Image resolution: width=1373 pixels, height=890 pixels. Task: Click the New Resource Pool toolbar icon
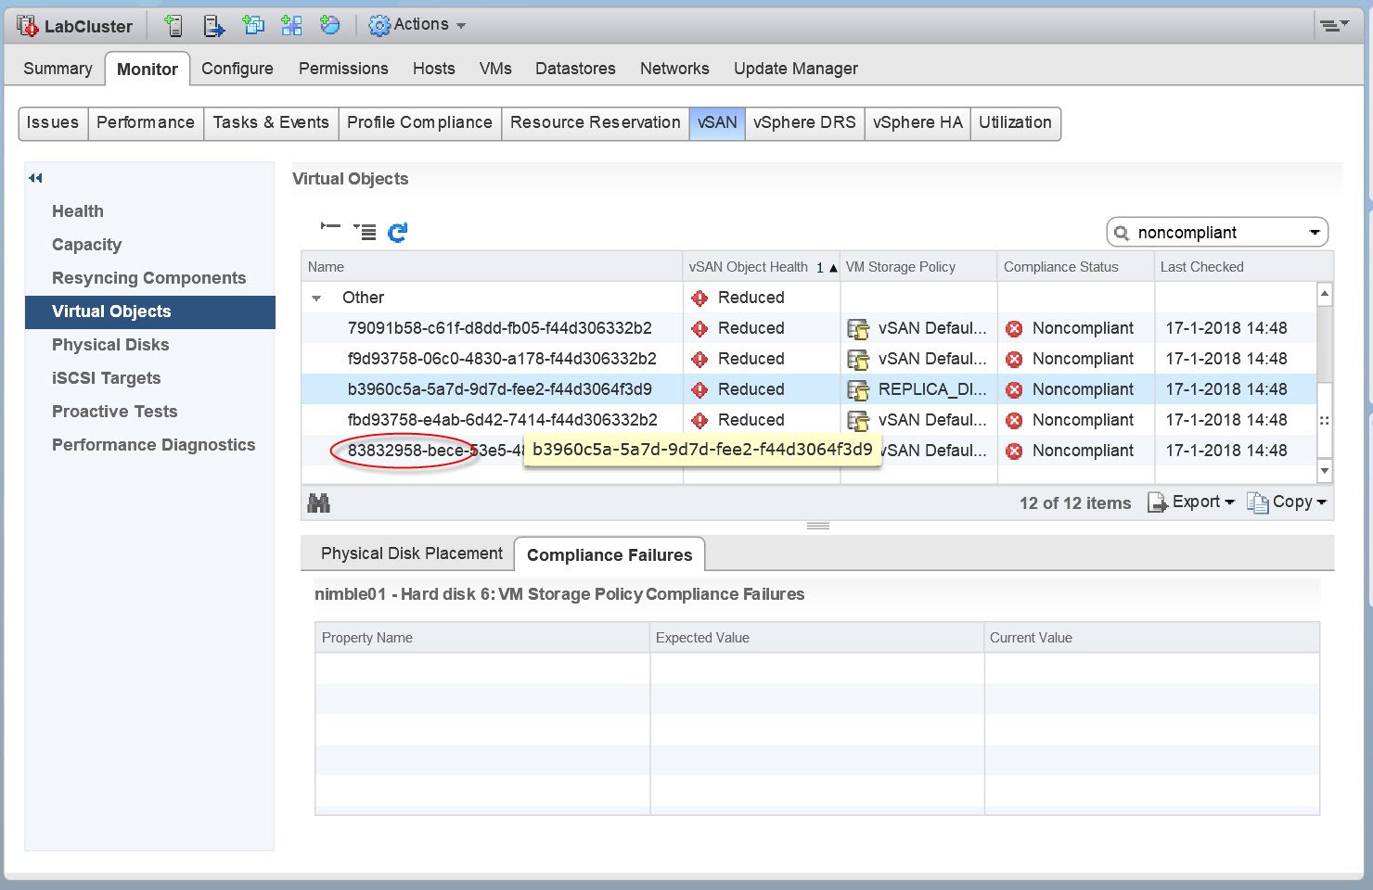point(330,26)
